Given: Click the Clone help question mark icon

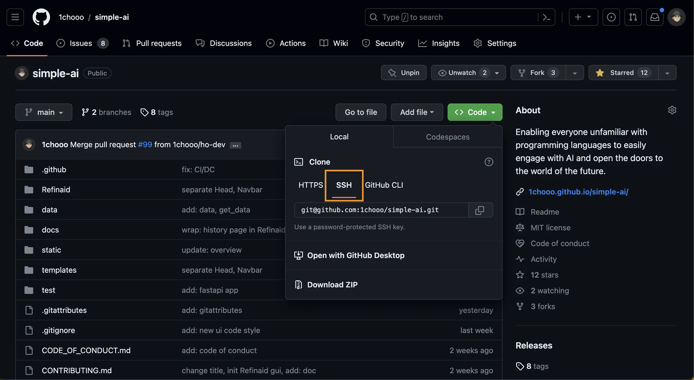Looking at the screenshot, I should tap(489, 162).
